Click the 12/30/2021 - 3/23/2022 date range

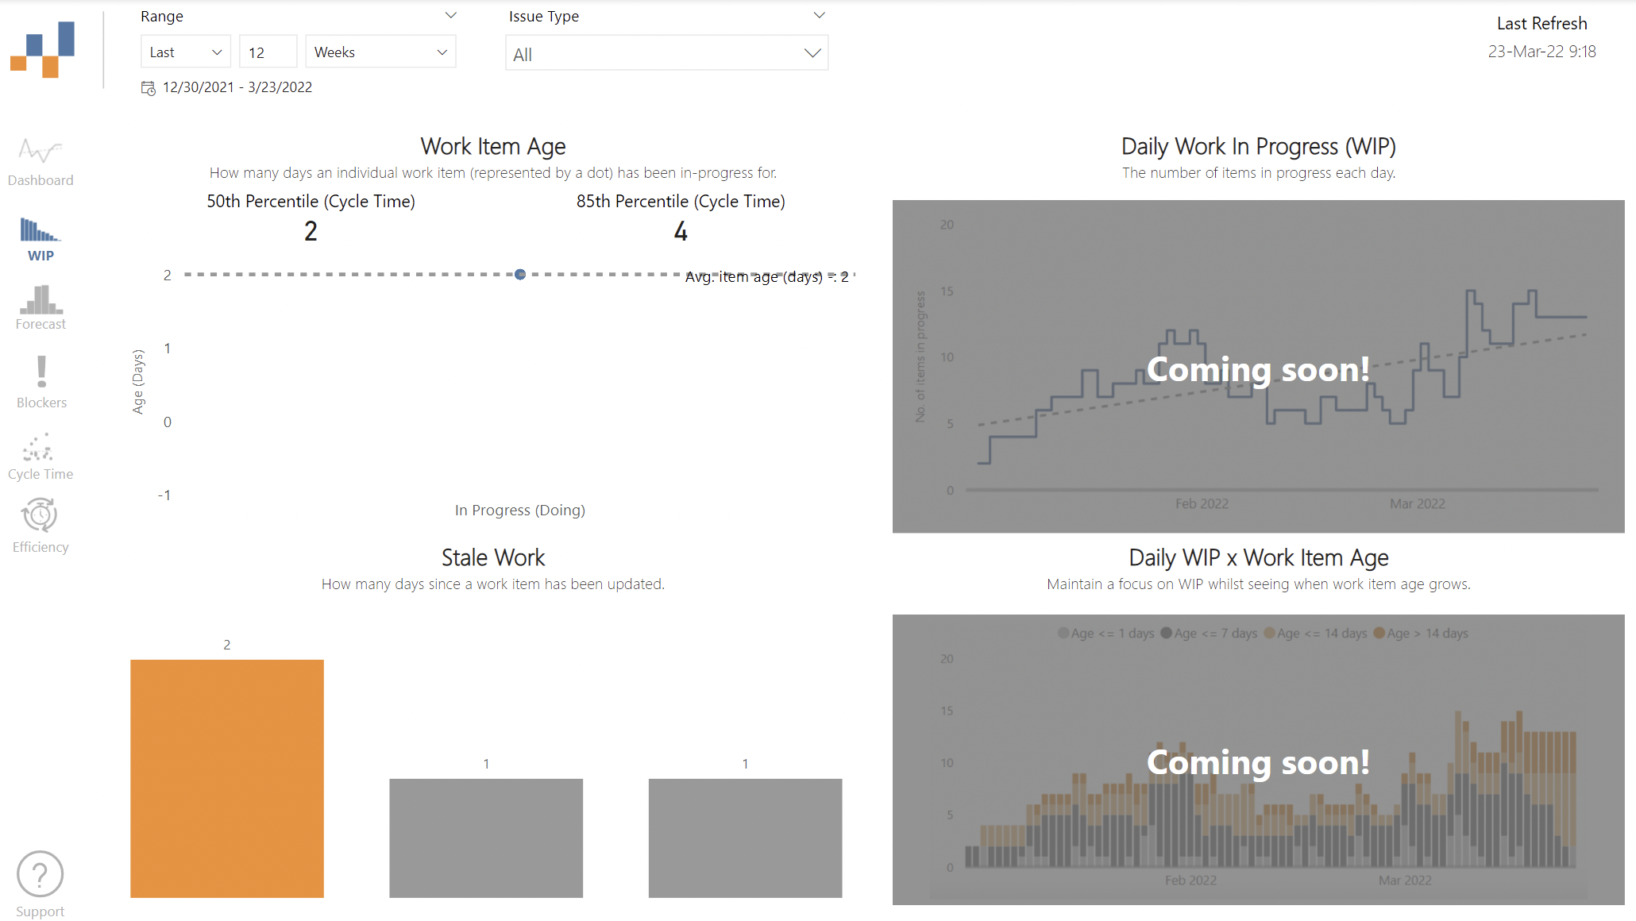coord(237,87)
